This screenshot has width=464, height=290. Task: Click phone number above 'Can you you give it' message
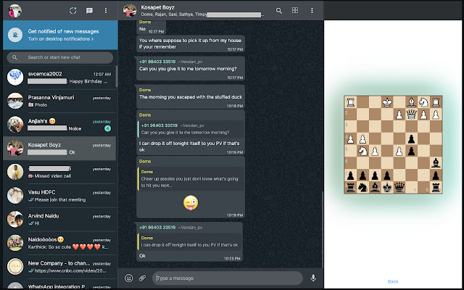tap(157, 62)
